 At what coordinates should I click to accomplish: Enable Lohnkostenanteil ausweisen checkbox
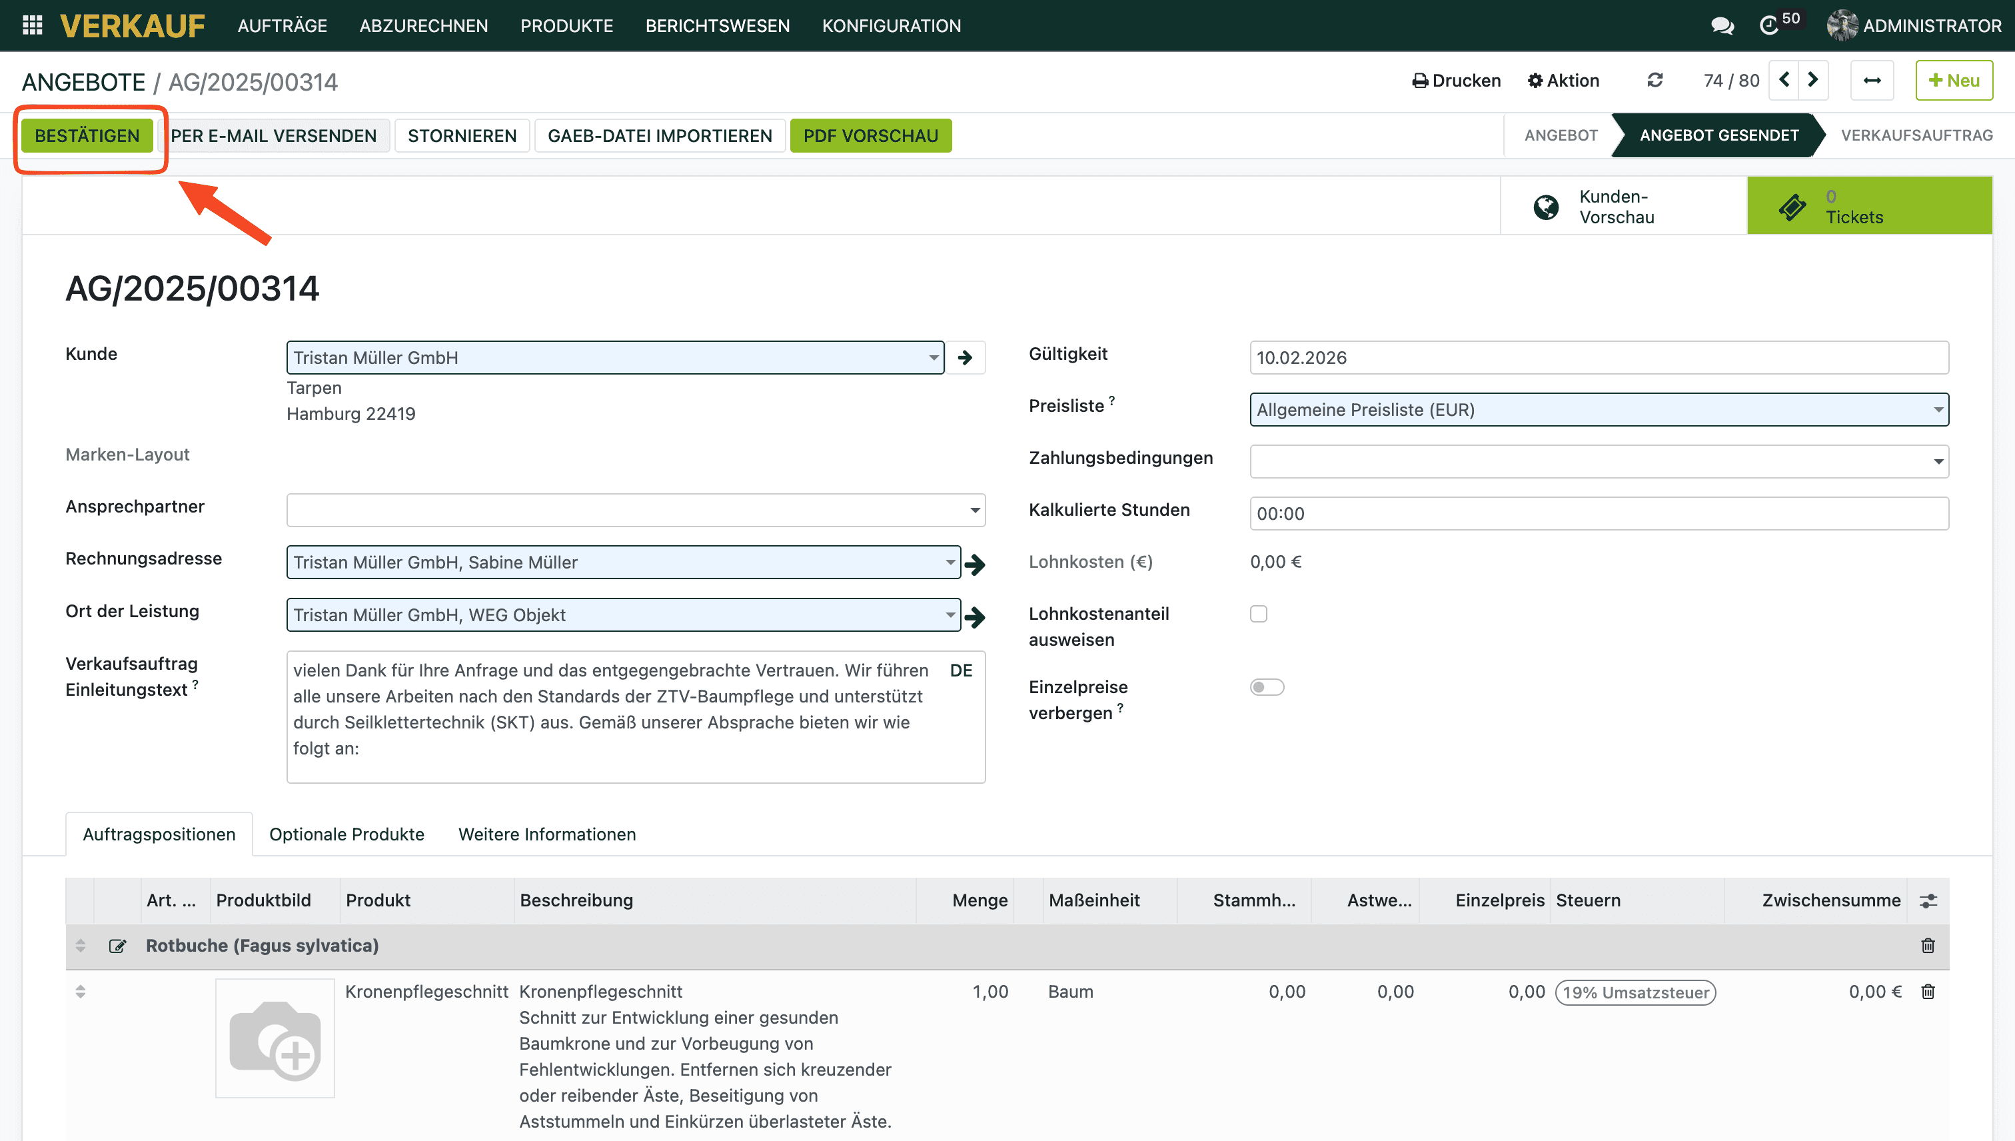click(1258, 614)
